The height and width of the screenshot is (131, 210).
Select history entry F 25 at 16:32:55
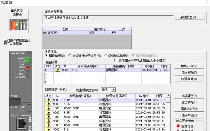105,104
